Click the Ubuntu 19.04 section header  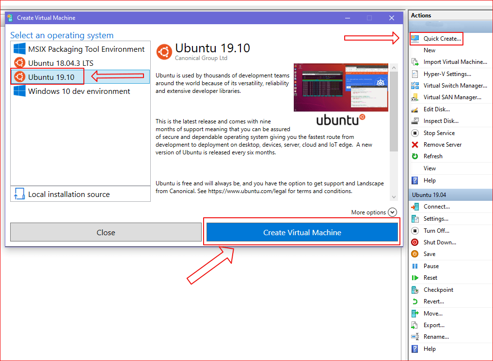coord(450,195)
